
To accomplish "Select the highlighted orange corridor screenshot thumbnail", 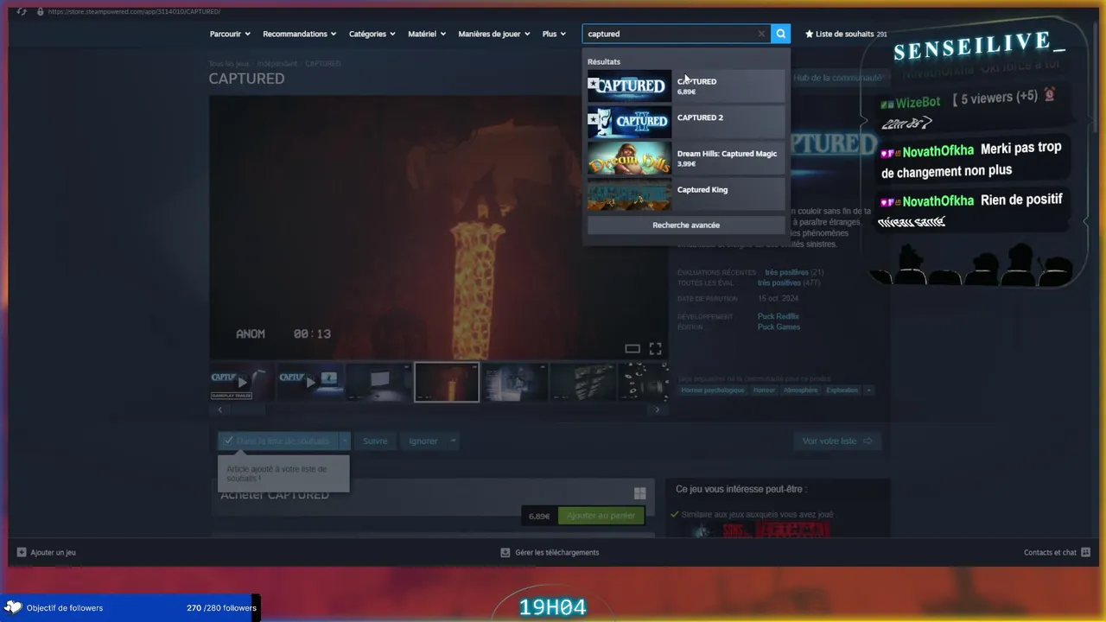I will pos(447,382).
